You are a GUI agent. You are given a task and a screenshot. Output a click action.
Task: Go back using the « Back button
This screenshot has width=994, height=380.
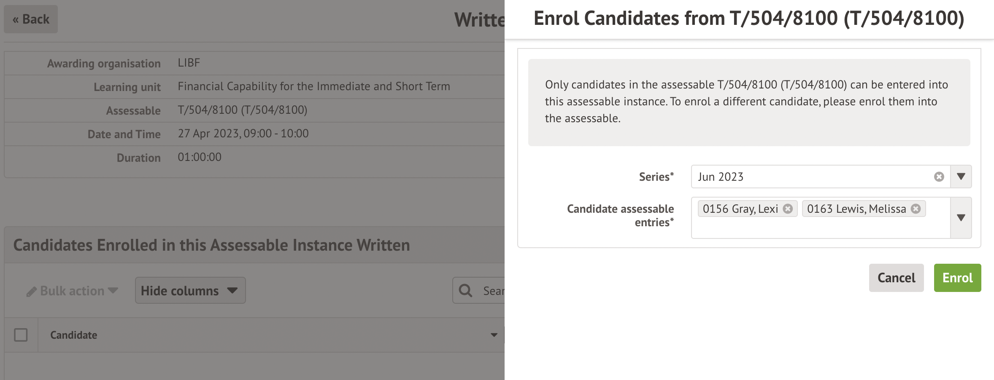pos(31,19)
